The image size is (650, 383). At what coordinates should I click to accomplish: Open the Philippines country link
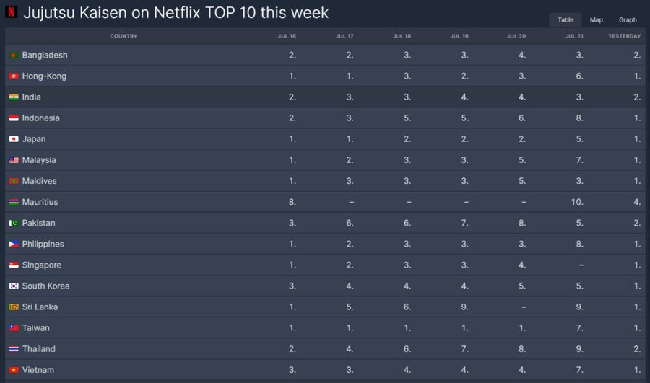(x=43, y=245)
